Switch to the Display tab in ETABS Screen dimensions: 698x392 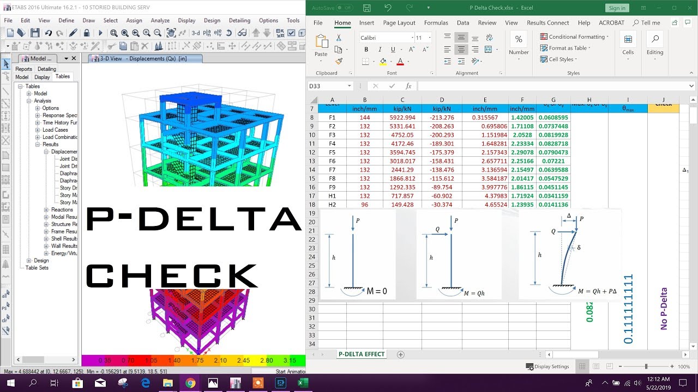pos(42,77)
